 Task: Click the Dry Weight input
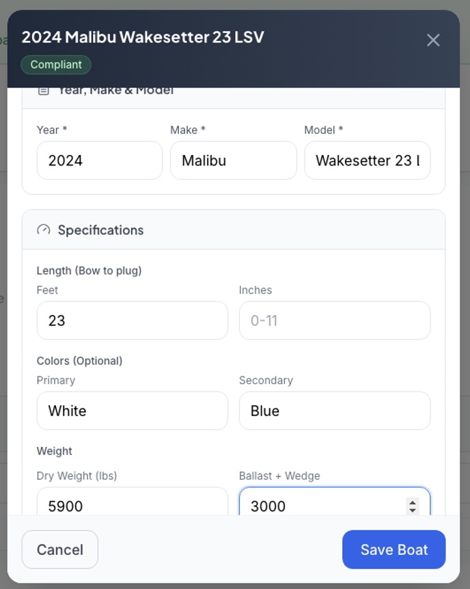(132, 505)
